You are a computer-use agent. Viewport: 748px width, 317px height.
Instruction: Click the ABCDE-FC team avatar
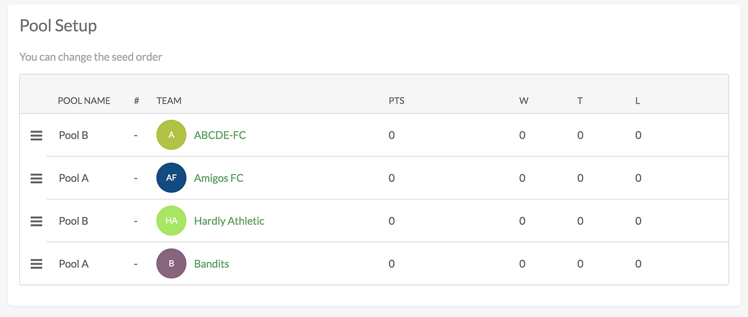[x=171, y=135]
